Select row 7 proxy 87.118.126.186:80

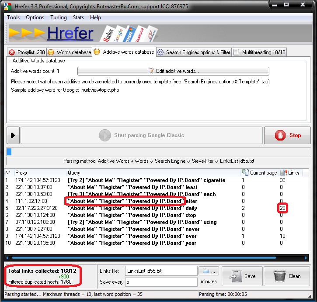[157, 222]
